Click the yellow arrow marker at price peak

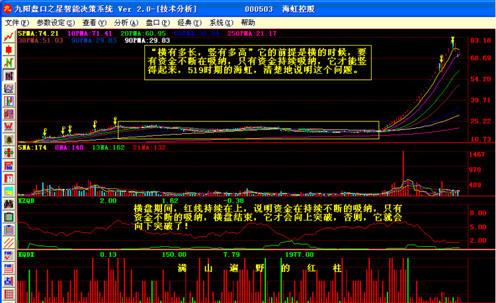[x=452, y=40]
